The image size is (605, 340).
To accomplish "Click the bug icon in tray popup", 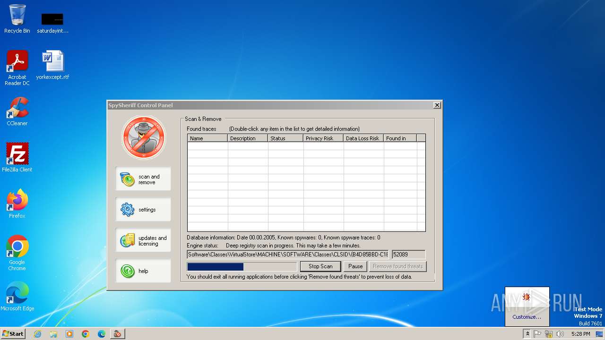I will (527, 297).
